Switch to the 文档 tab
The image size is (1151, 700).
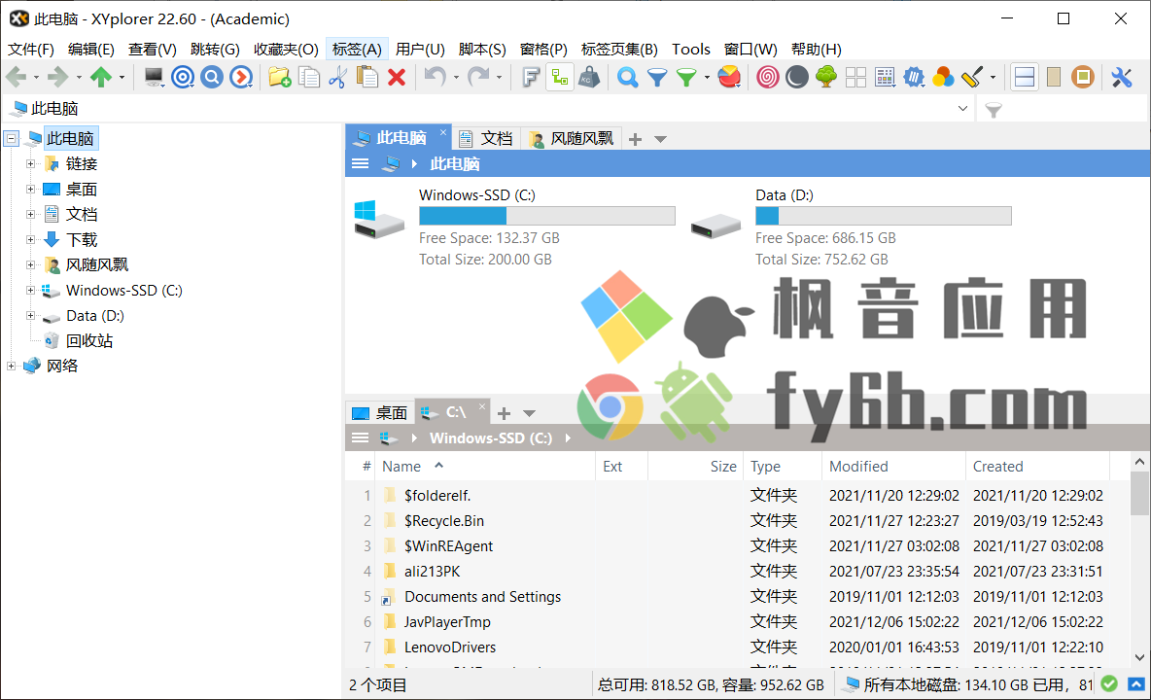486,138
